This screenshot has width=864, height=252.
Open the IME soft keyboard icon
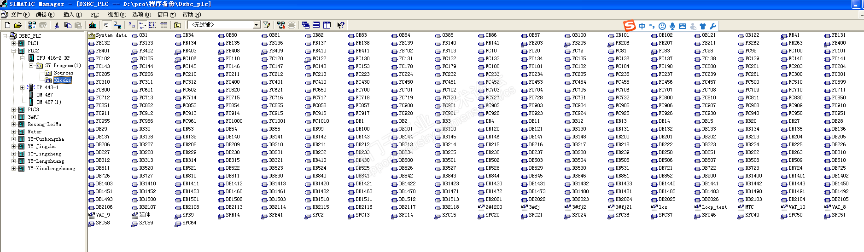pyautogui.click(x=683, y=26)
